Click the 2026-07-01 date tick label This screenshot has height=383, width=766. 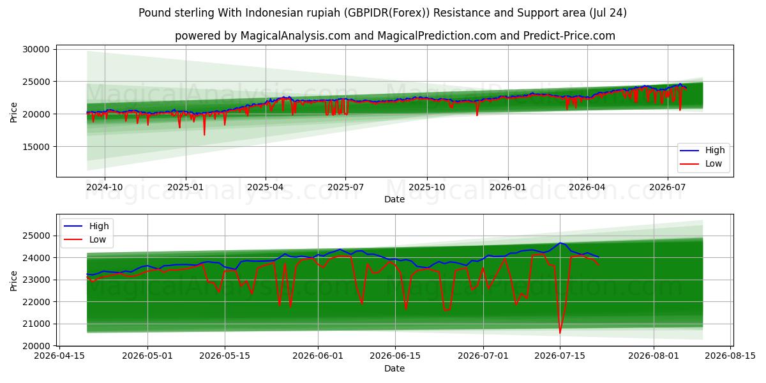[x=482, y=356]
